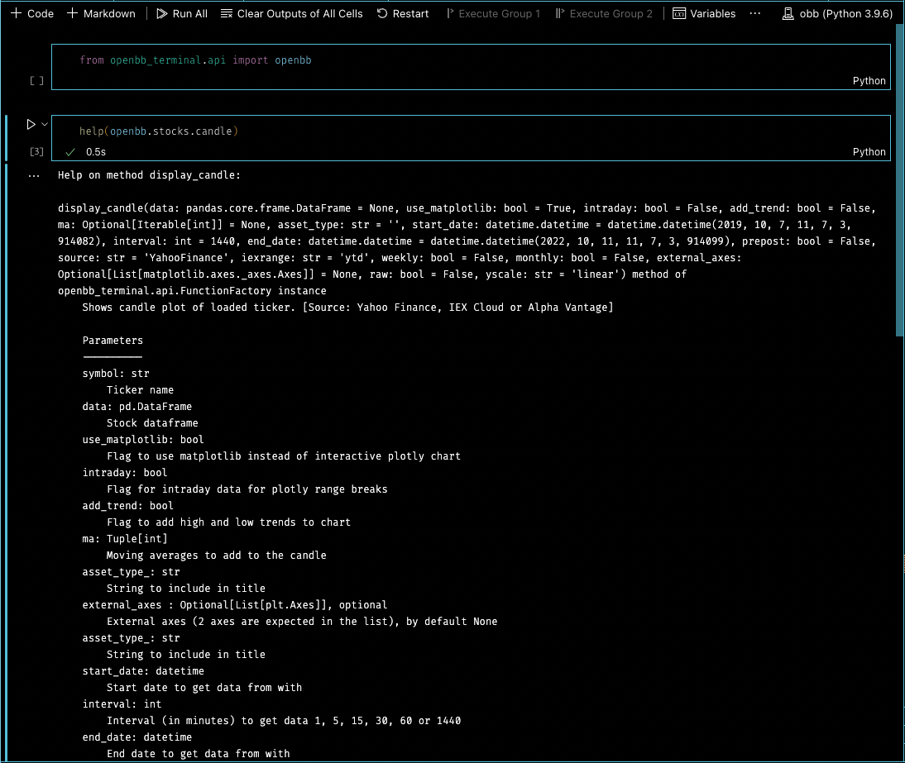This screenshot has width=905, height=763.
Task: Click Execute Group 1
Action: 494,13
